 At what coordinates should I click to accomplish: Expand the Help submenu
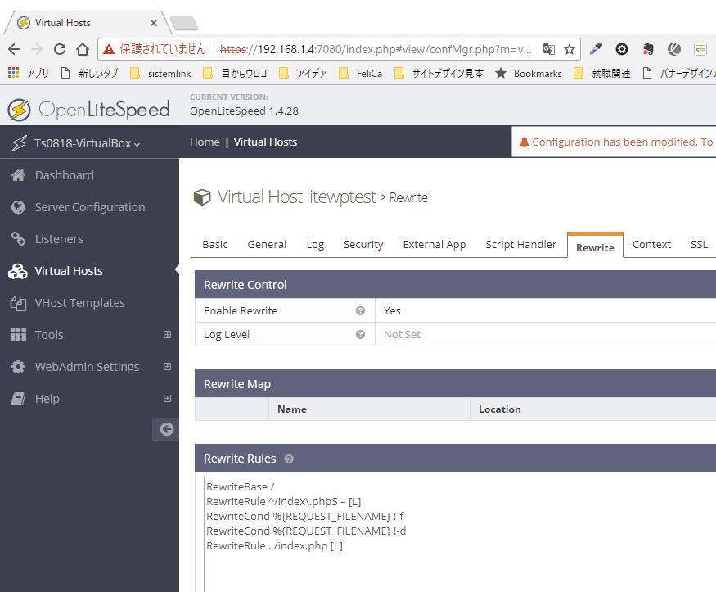click(x=168, y=399)
